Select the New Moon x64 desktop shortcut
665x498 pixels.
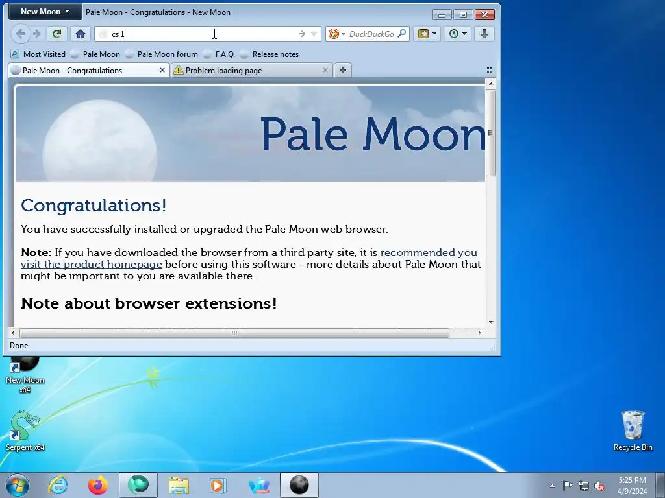[25, 375]
